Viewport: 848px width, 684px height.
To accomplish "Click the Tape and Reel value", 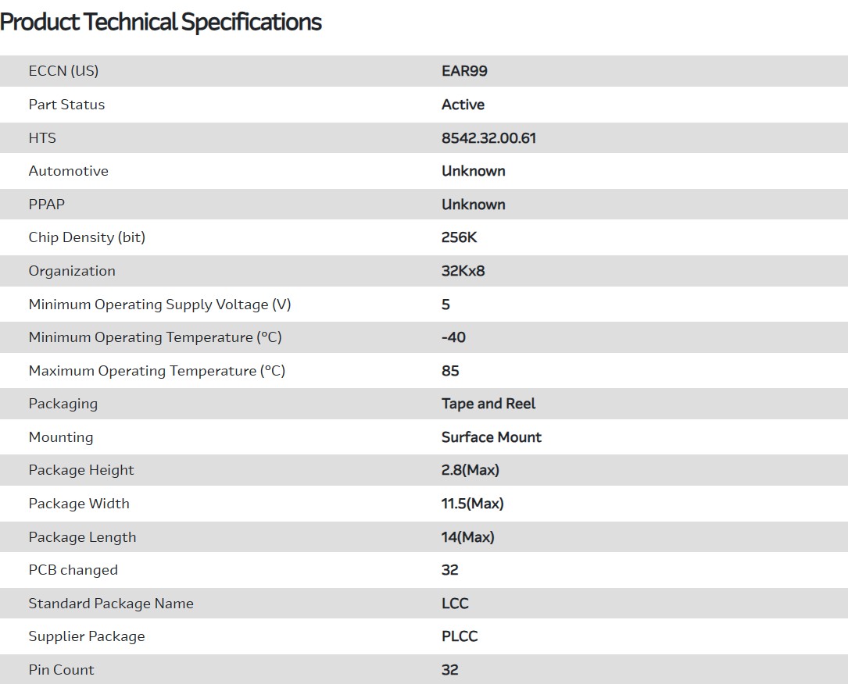I will 488,404.
